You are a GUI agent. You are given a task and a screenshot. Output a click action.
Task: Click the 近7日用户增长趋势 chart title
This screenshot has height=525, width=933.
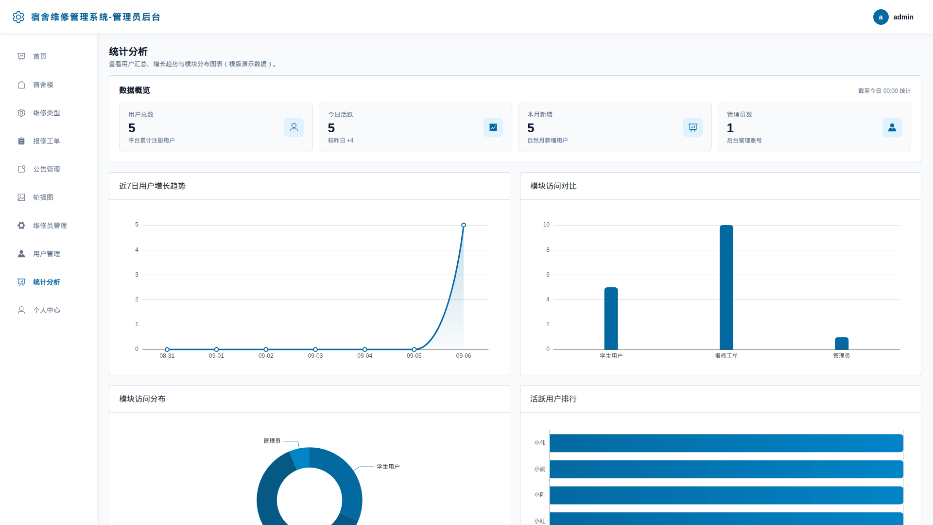click(152, 186)
